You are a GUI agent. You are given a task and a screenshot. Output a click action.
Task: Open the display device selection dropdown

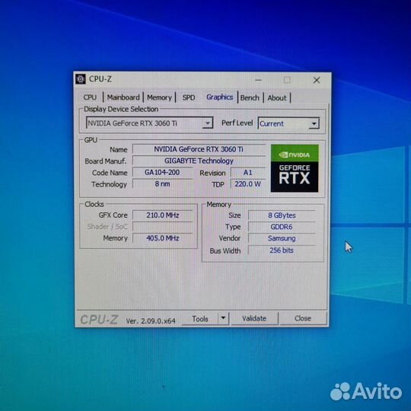tap(149, 123)
